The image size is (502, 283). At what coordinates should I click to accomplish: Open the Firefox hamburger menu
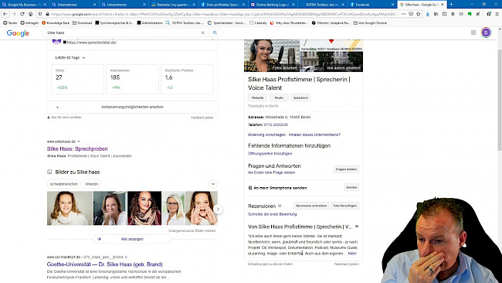click(497, 14)
